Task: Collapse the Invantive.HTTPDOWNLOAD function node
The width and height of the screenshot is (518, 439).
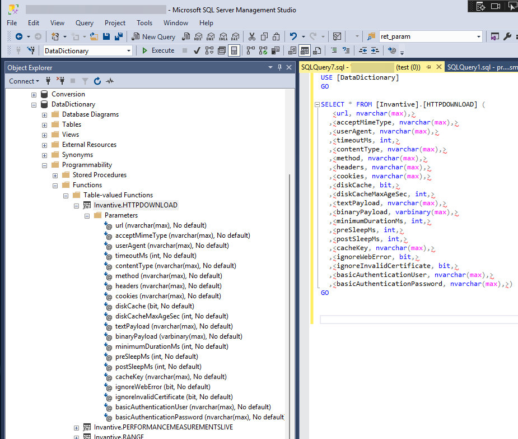Action: 76,206
